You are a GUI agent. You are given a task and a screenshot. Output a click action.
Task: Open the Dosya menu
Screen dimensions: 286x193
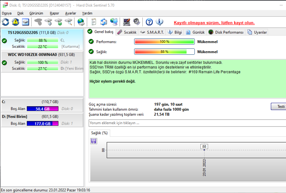pos(7,13)
